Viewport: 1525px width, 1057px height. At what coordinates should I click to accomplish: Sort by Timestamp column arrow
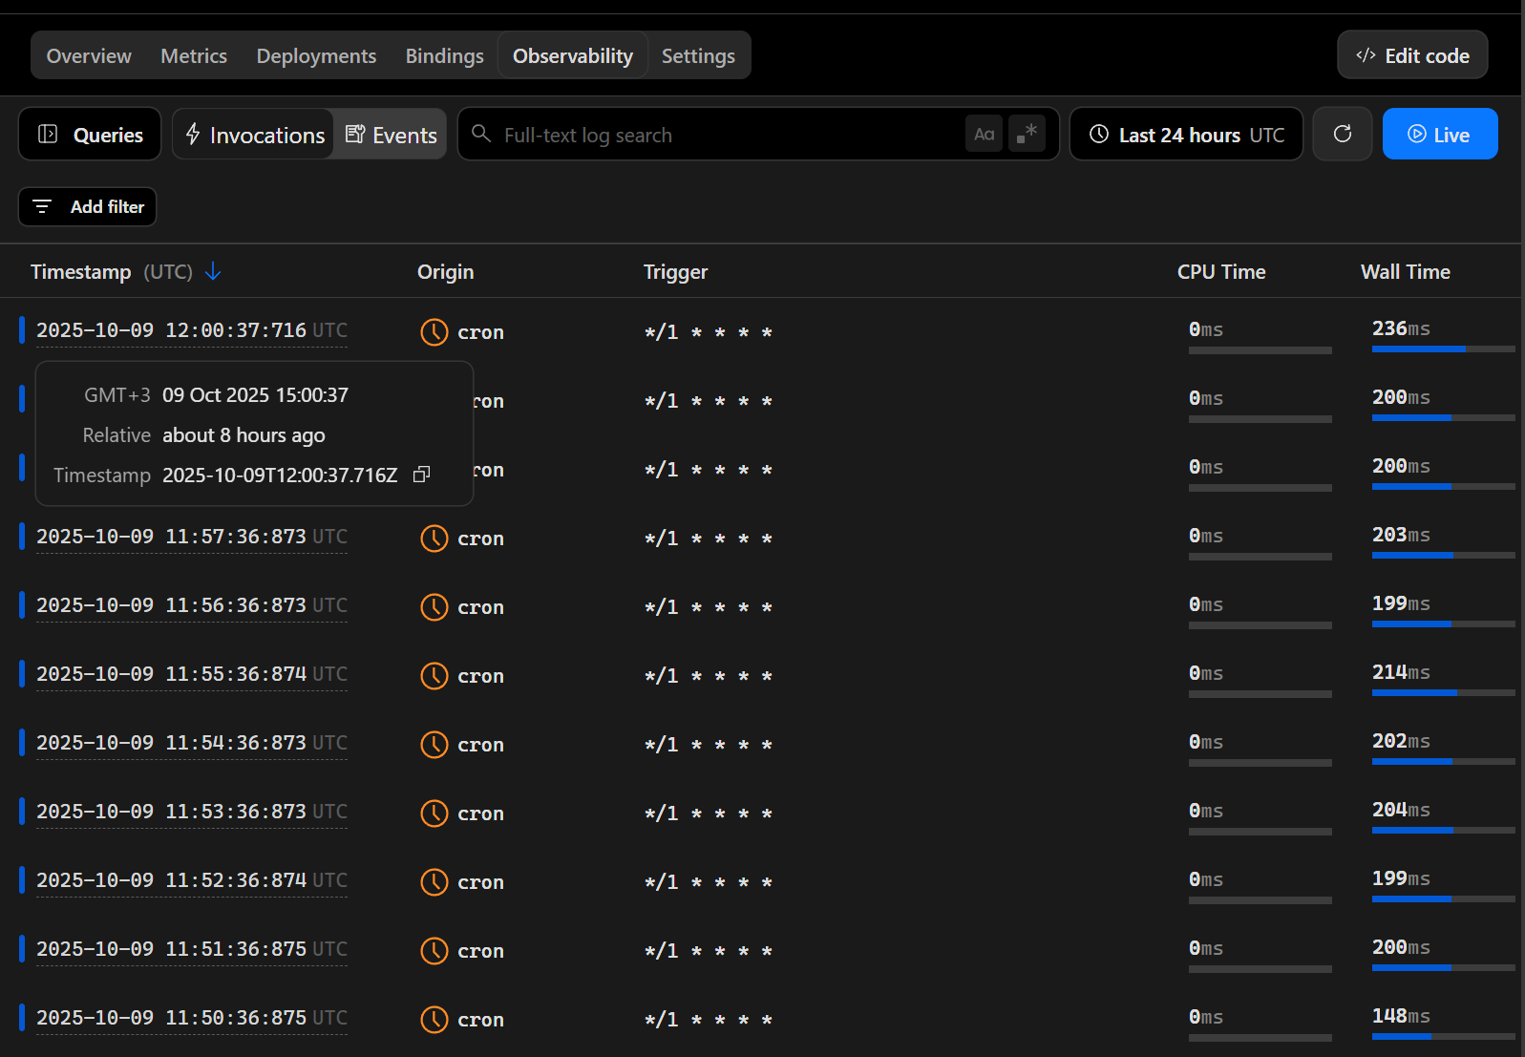pyautogui.click(x=213, y=272)
